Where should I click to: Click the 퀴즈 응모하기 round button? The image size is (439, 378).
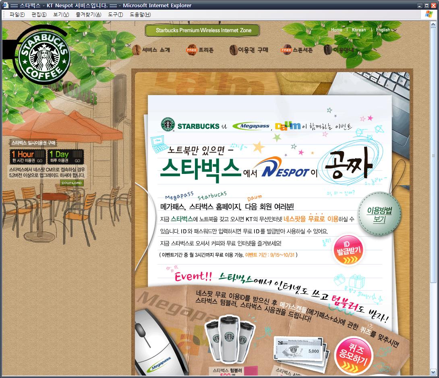354,355
